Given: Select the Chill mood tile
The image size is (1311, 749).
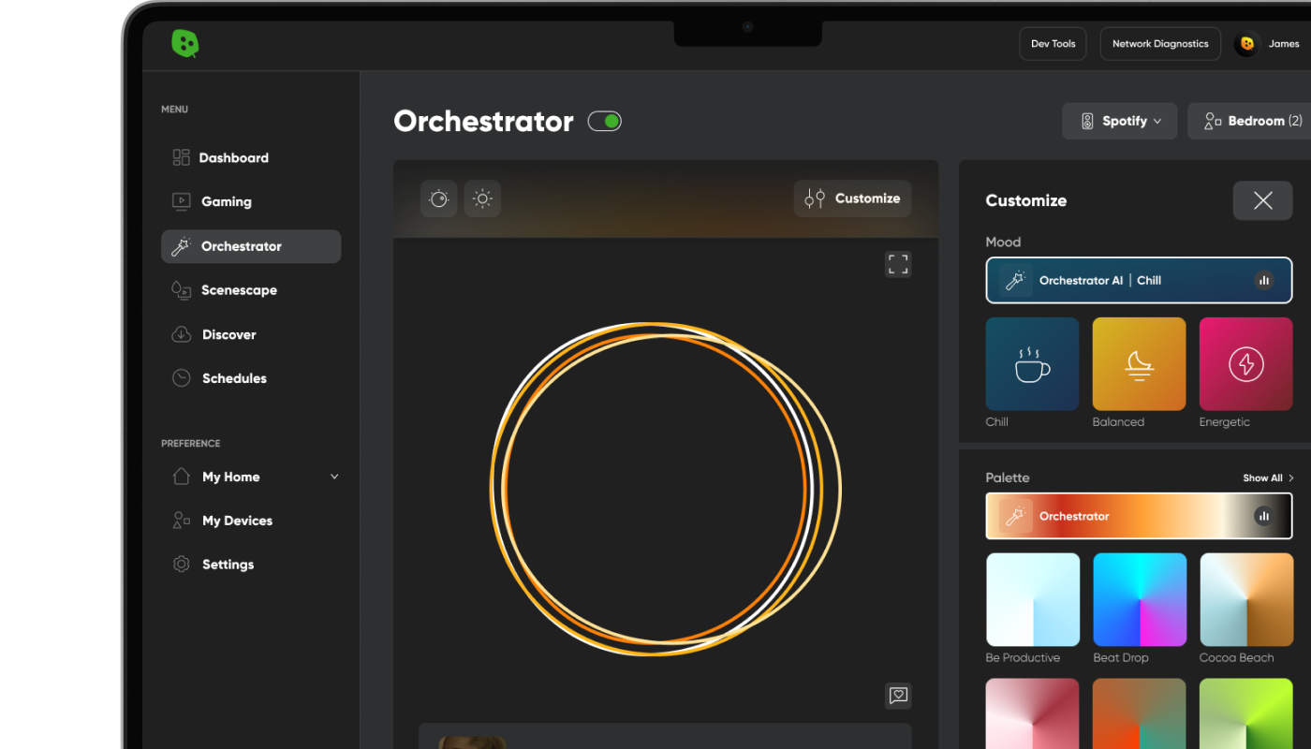Looking at the screenshot, I should pyautogui.click(x=1032, y=364).
